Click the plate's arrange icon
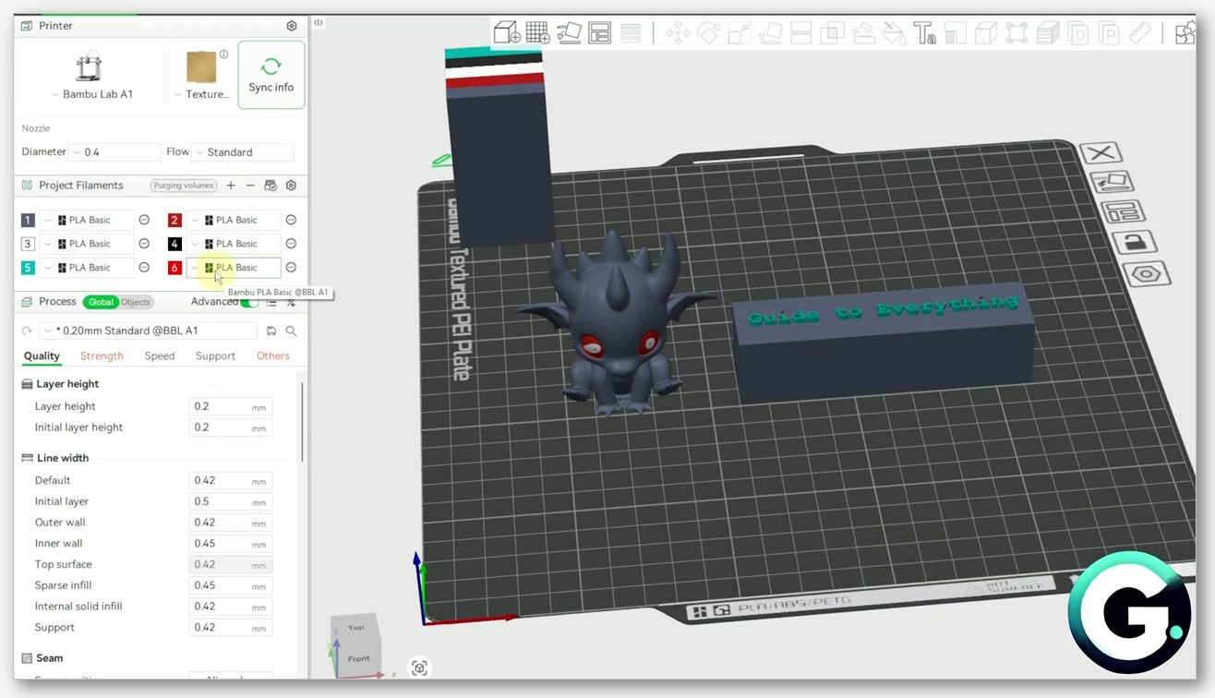Screen dimensions: 1215x698 (x=1122, y=211)
